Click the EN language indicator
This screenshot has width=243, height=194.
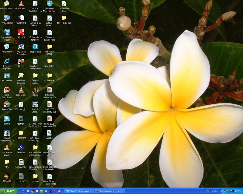[208, 191]
